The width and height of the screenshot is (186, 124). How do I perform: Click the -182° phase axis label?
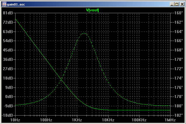[178, 115]
